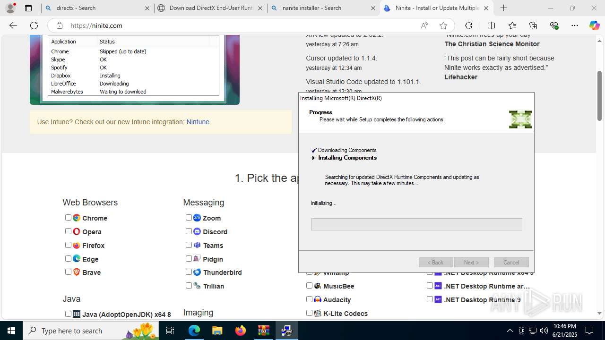Switch to Download DirectX End-User Runtime tab
Viewport: 605px width, 340px height.
[x=210, y=8]
